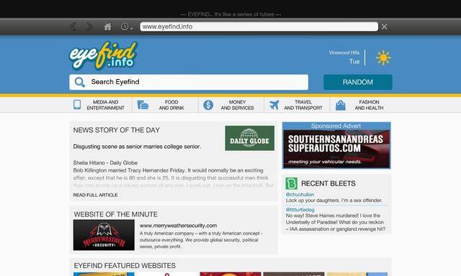Go back with the browser back arrow
461x276 pixels.
(73, 27)
